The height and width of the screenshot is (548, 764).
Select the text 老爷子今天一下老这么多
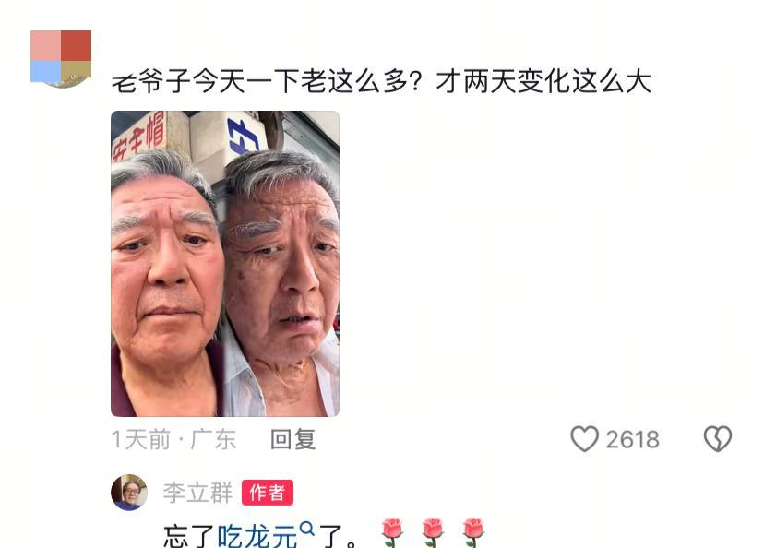tap(259, 81)
